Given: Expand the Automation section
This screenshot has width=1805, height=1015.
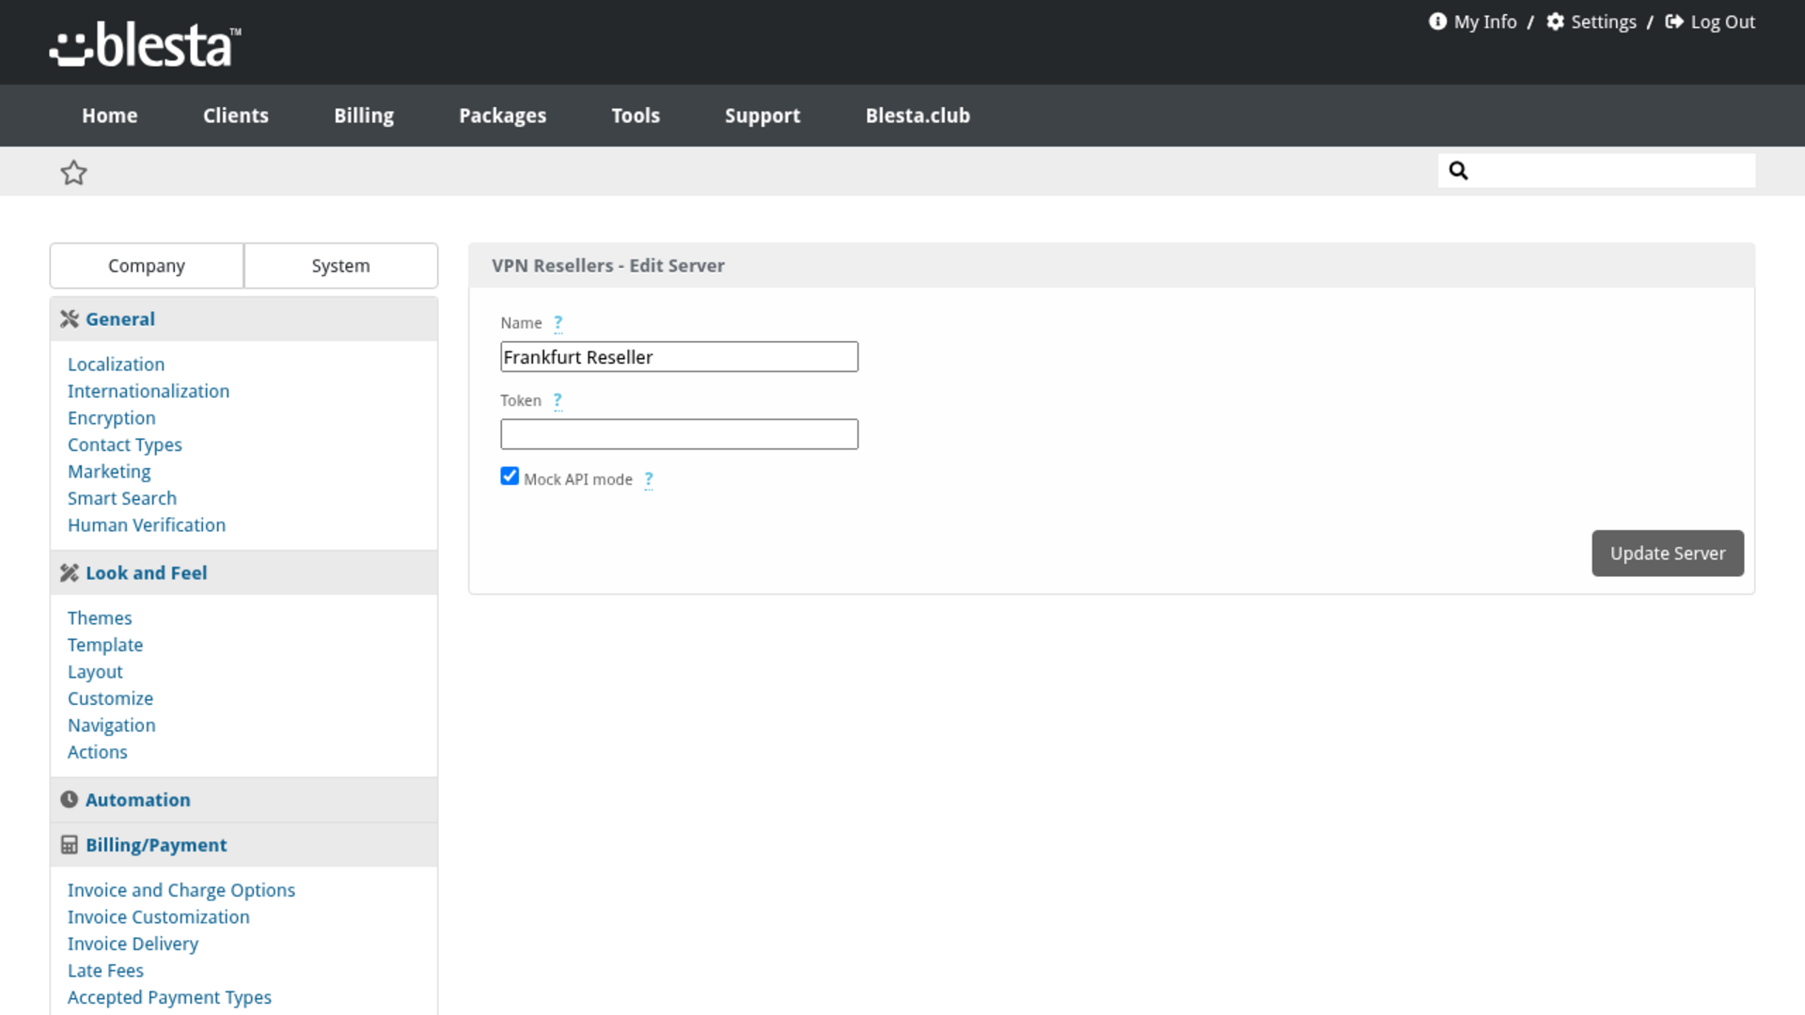Looking at the screenshot, I should click(243, 800).
